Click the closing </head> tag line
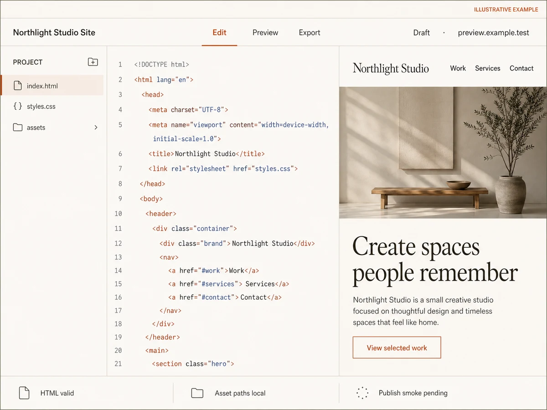547x410 pixels. point(153,184)
